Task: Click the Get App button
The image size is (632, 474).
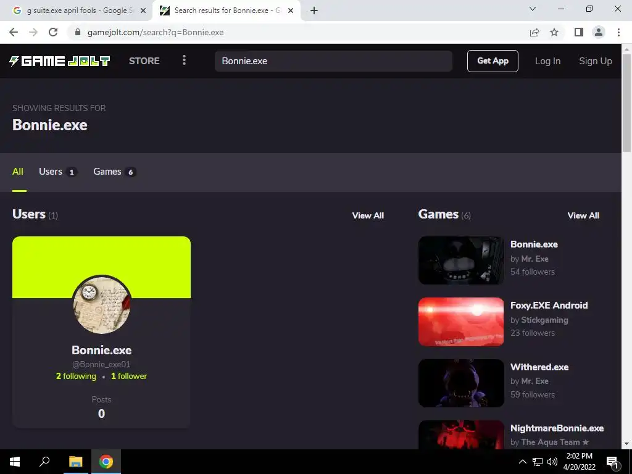Action: [493, 61]
